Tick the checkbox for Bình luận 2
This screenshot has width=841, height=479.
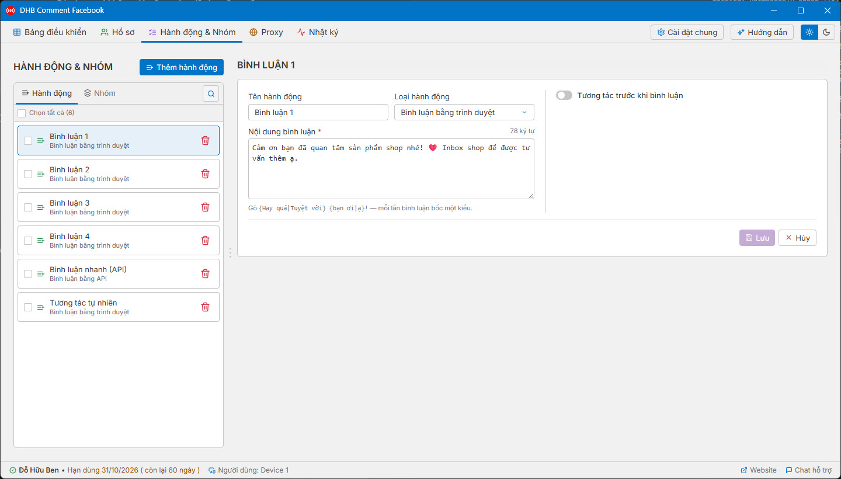(x=28, y=173)
